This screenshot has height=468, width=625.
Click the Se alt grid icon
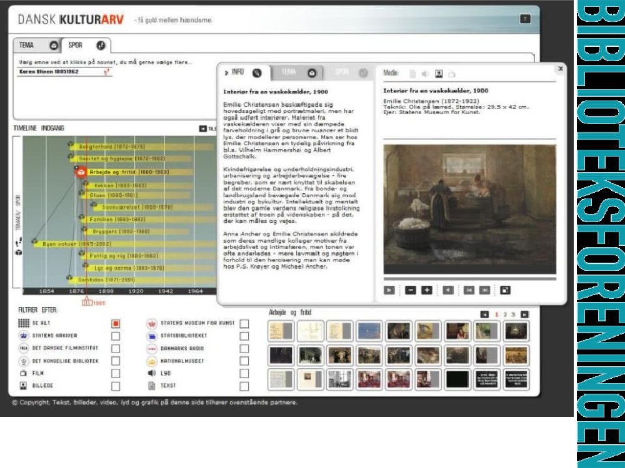click(24, 323)
